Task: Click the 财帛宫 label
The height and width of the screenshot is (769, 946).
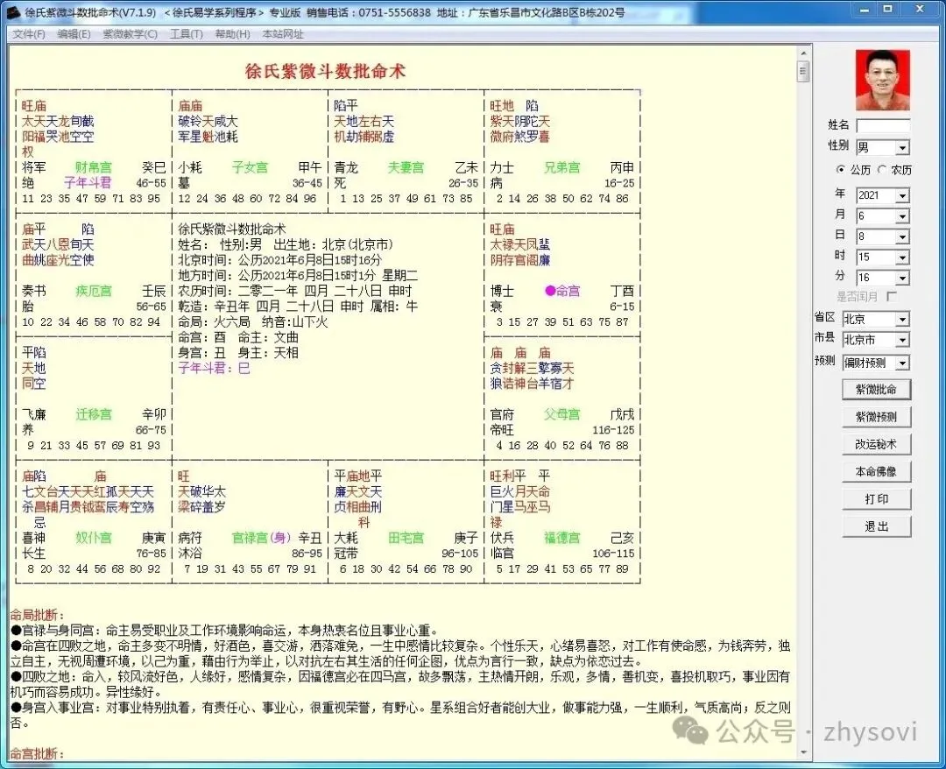Action: (94, 167)
